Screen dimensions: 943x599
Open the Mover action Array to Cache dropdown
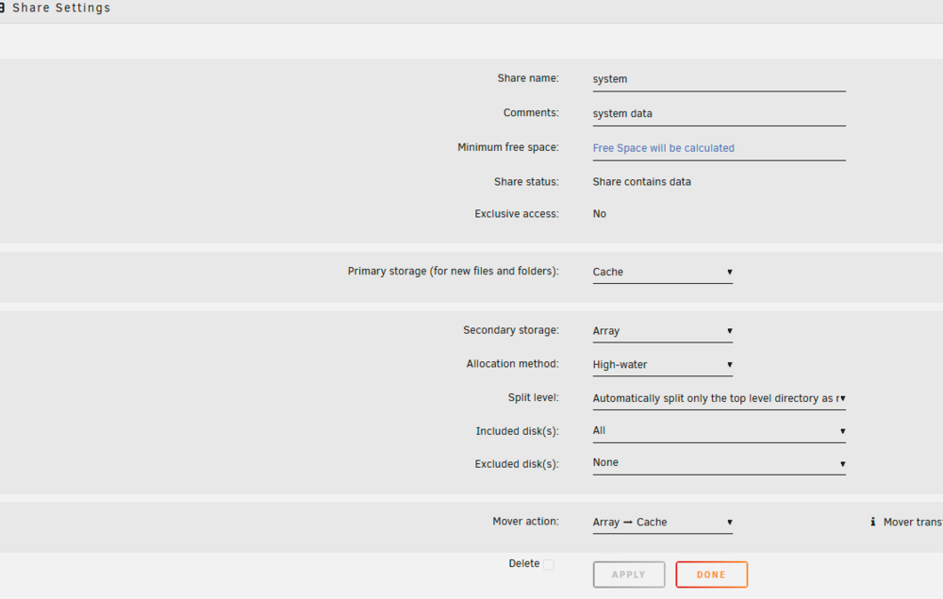[662, 522]
